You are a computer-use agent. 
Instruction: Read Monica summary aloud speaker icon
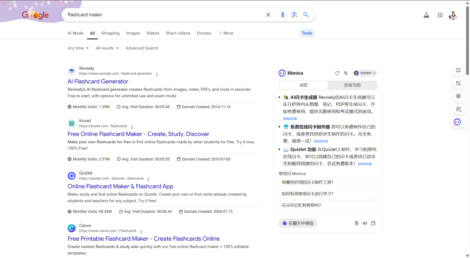coord(365,223)
